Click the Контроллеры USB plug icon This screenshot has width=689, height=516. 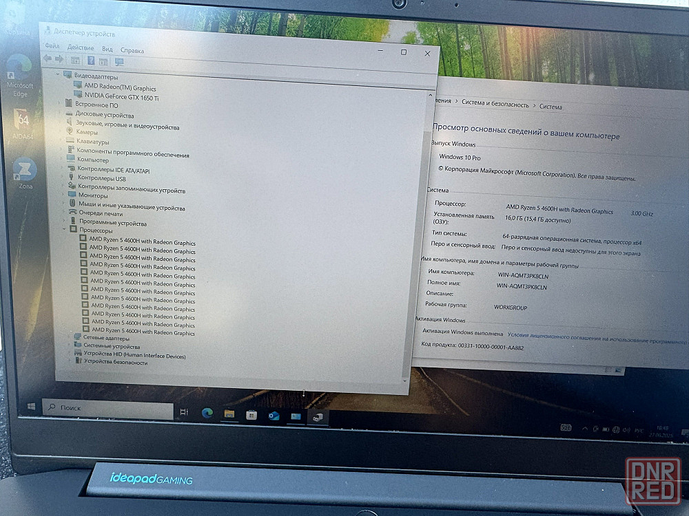coord(71,176)
